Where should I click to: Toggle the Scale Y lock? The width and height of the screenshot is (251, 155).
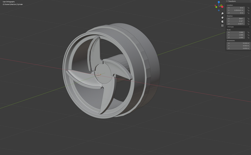pyautogui.click(x=248, y=35)
